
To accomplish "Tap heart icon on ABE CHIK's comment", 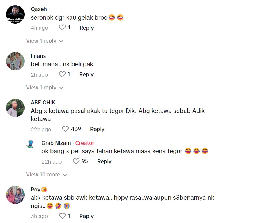I will (65, 129).
